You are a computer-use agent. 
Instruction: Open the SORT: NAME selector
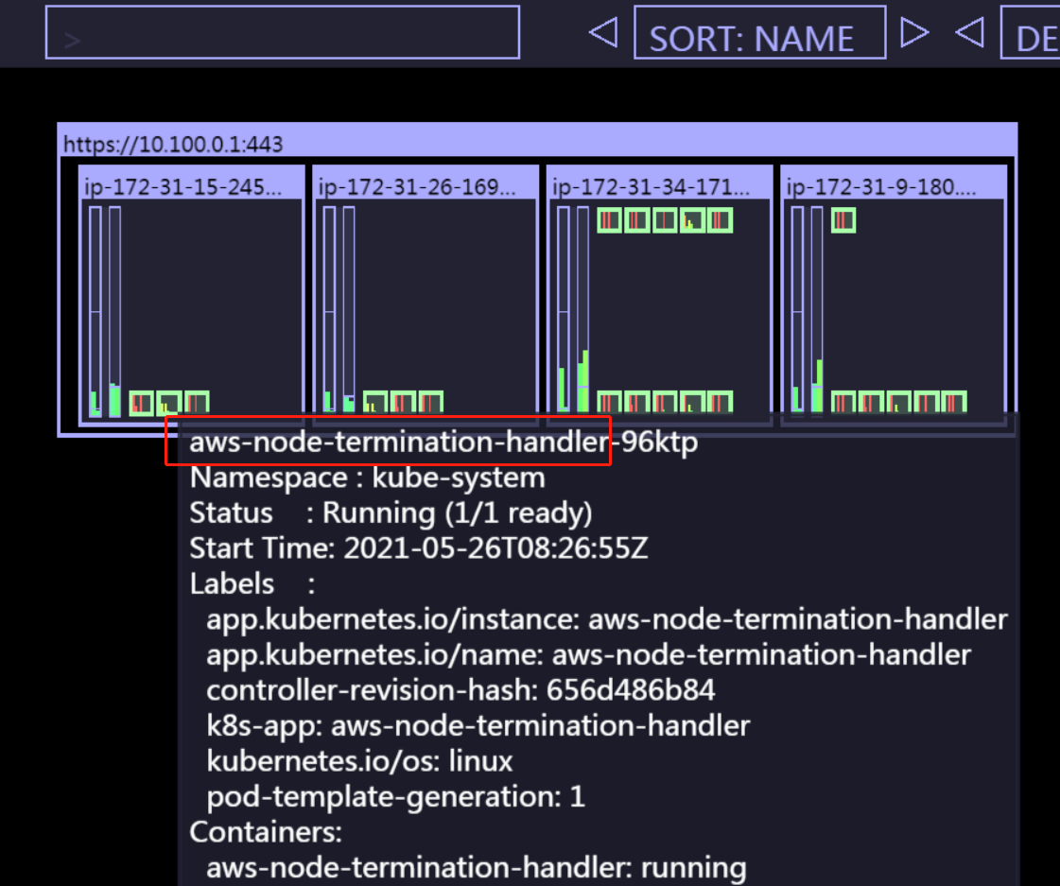tap(760, 32)
